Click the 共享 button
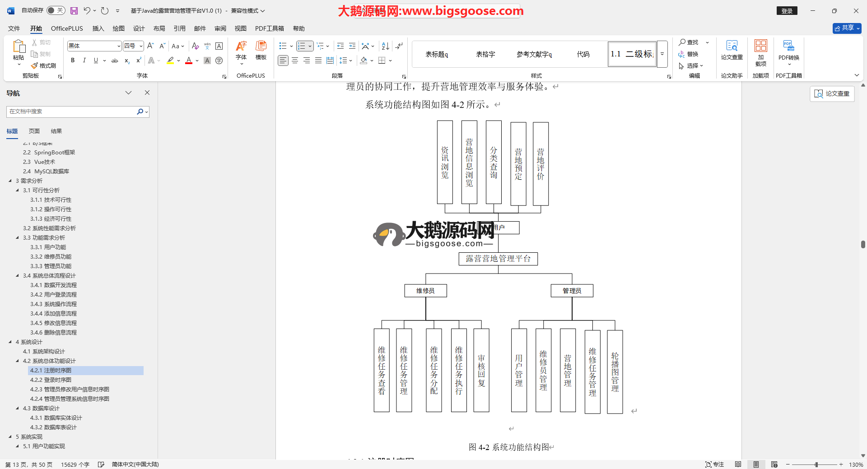 847,28
